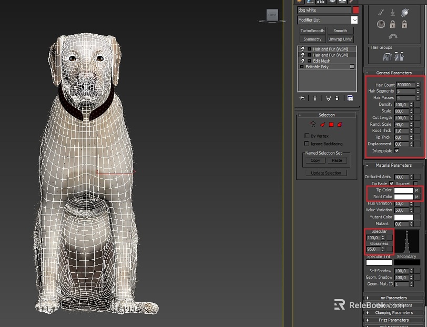
Task: Click the 'dog white' object name field
Action: (x=324, y=10)
